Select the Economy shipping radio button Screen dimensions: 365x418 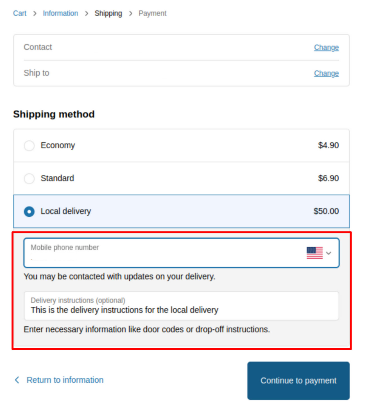click(29, 146)
